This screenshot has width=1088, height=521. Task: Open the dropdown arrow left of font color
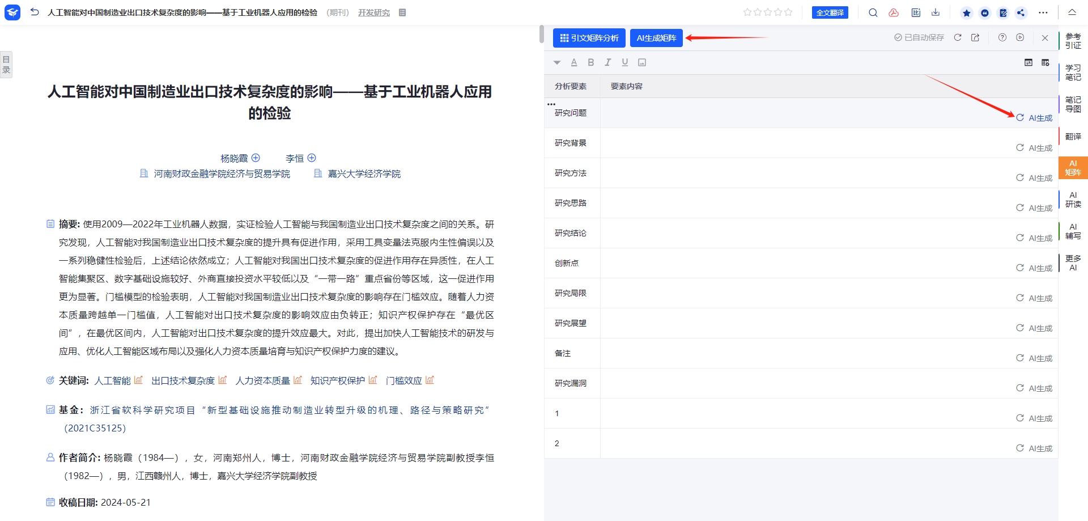point(557,62)
